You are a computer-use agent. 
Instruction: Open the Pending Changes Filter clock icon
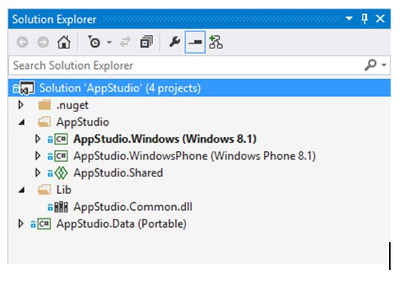(x=94, y=42)
